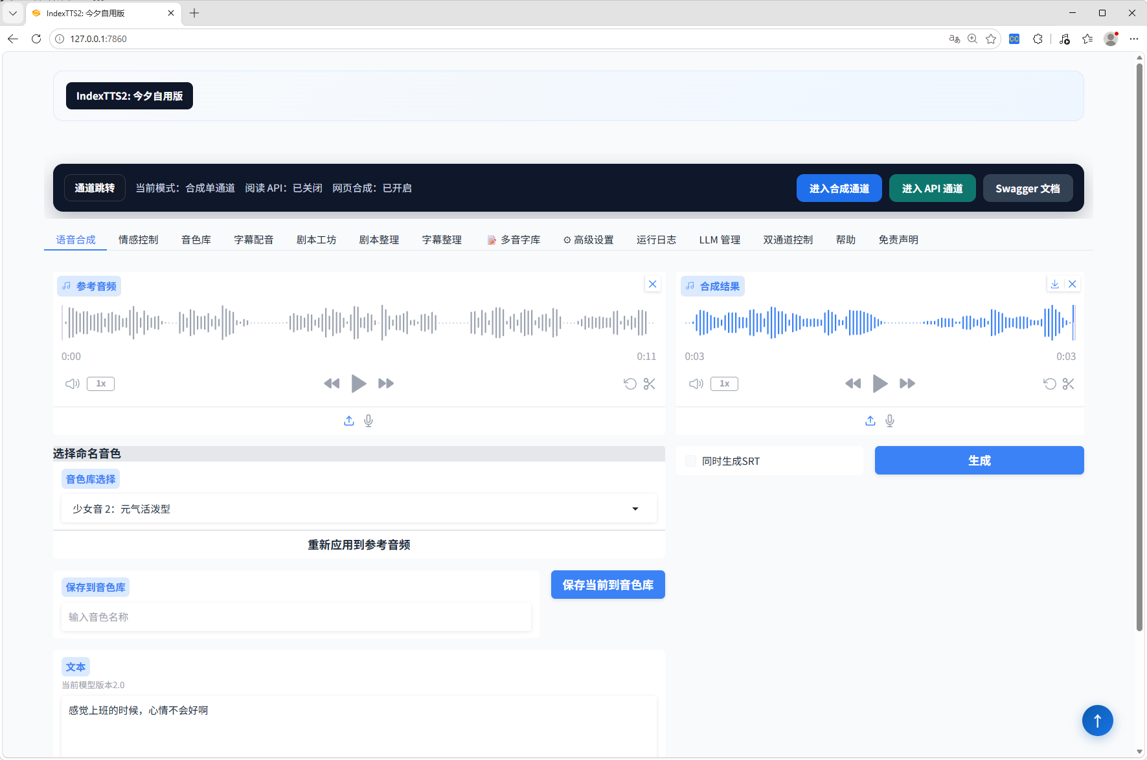Click undo icon in reference audio panel
This screenshot has height=760, width=1147.
point(630,384)
